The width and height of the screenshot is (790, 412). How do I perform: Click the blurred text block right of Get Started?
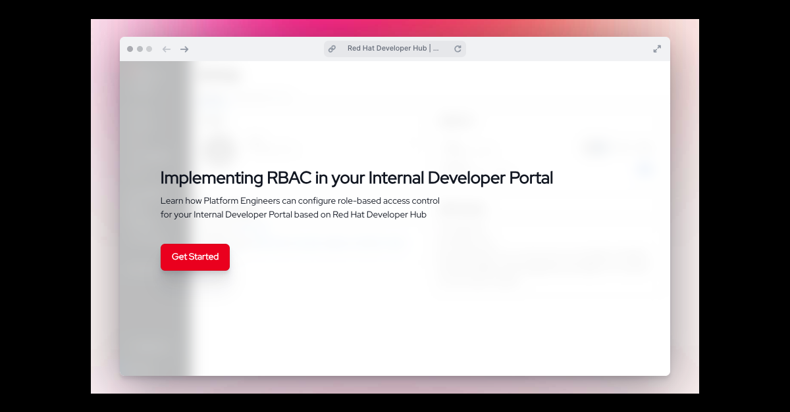540,263
